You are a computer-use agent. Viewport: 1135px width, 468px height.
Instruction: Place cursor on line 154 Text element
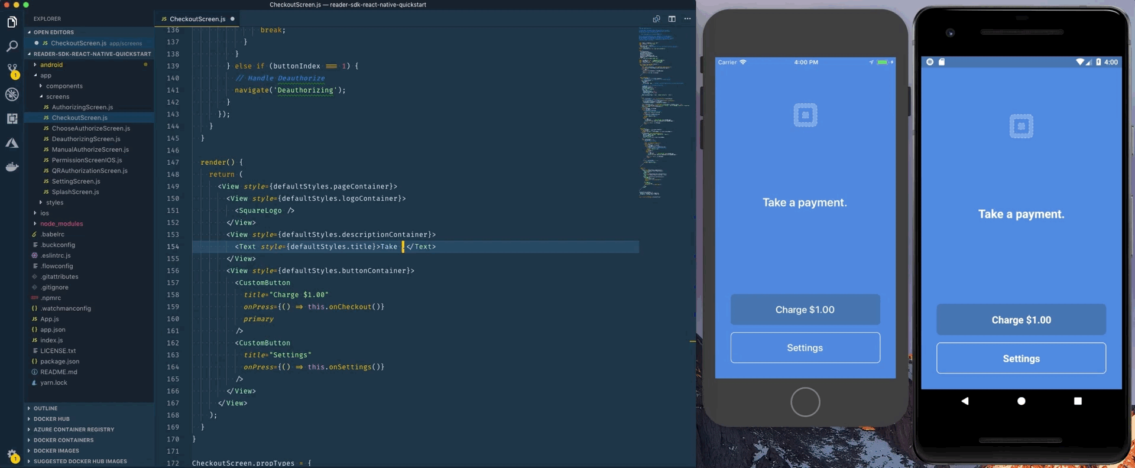[x=335, y=247]
